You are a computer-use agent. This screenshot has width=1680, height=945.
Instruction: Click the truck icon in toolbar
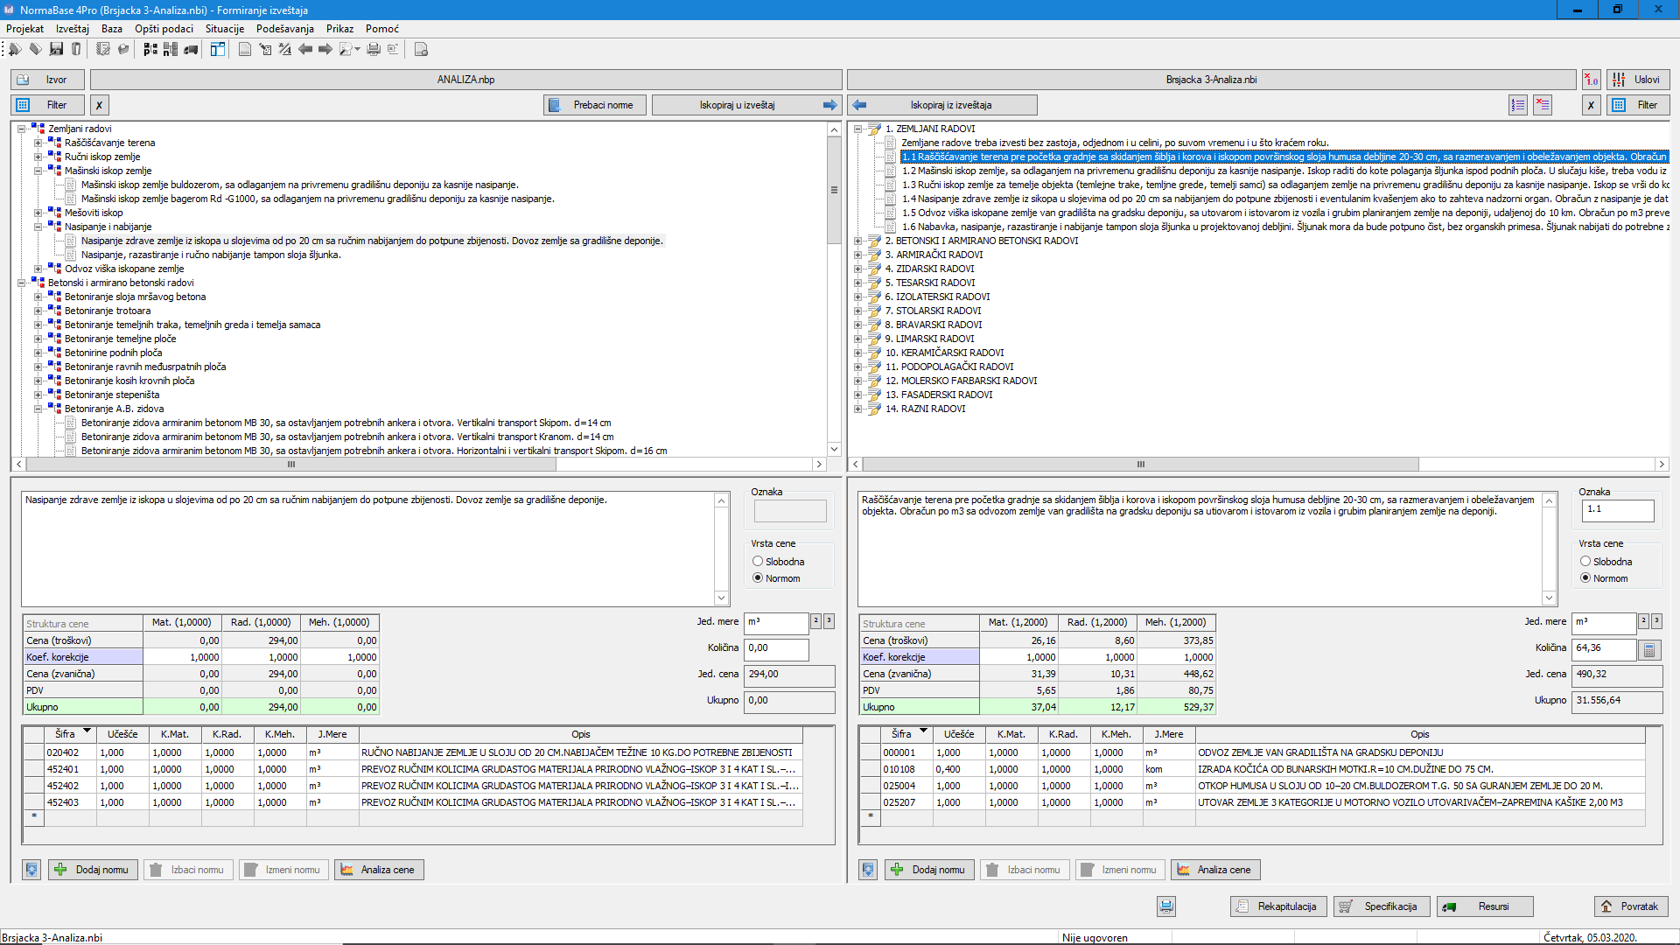point(191,50)
